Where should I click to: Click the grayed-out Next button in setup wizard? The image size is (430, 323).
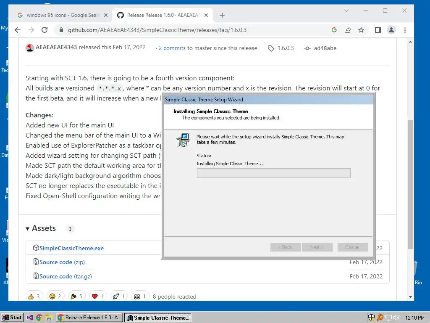(317, 247)
